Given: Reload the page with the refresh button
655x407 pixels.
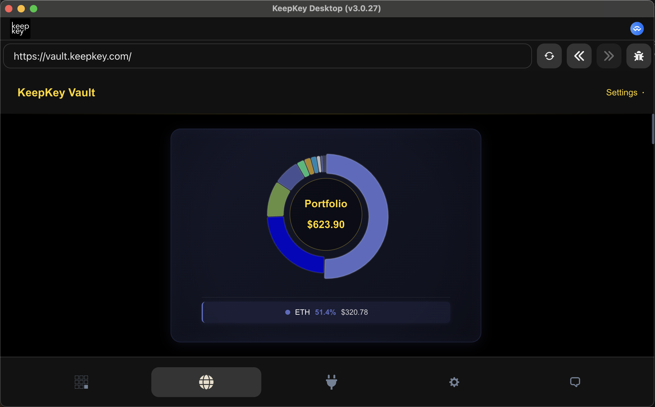Looking at the screenshot, I should coord(549,56).
